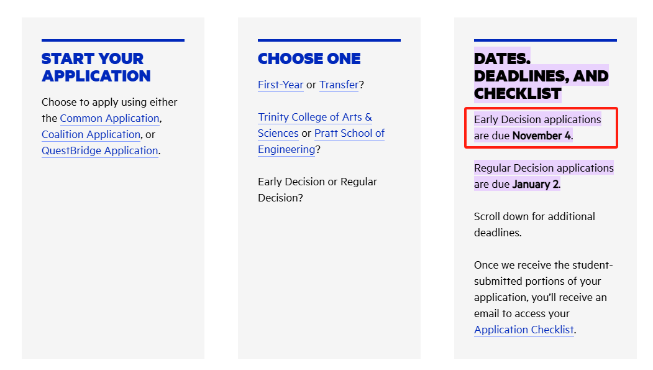Image resolution: width=653 pixels, height=370 pixels.
Task: Click the Start Your Application heading
Action: point(96,67)
